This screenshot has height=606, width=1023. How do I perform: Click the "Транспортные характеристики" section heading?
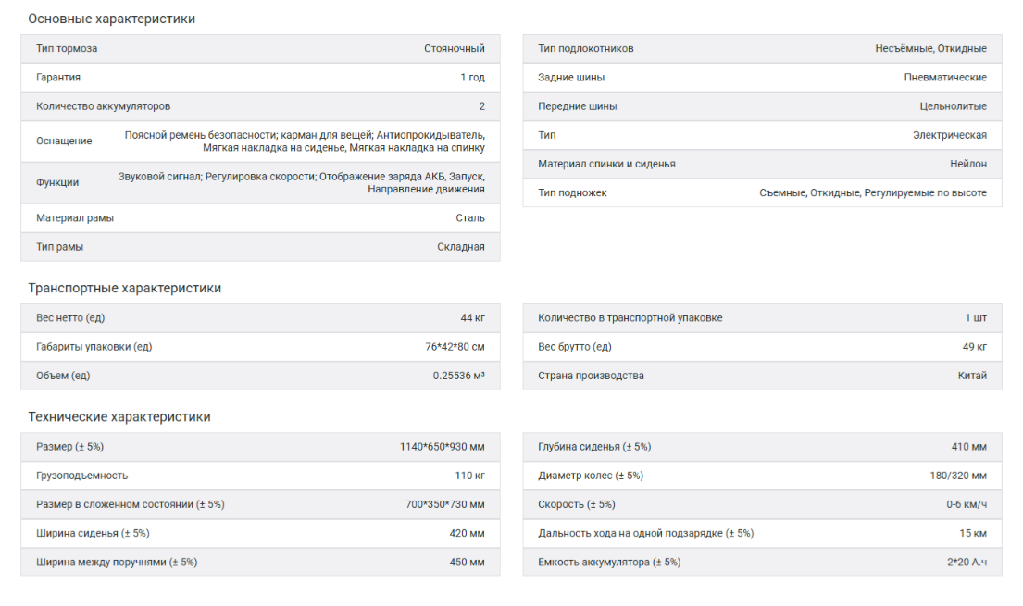point(124,288)
